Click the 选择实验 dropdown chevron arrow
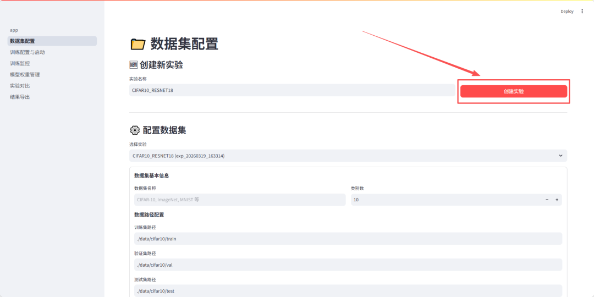This screenshot has width=594, height=297. (560, 156)
